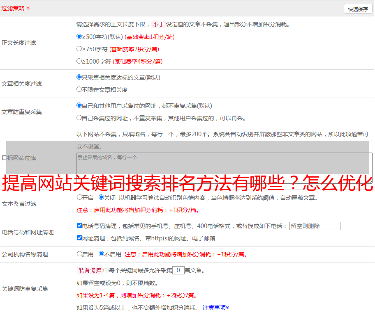Toggle the 电话号码清理 checkbox
Screen dimensions: 375x315
[79, 226]
